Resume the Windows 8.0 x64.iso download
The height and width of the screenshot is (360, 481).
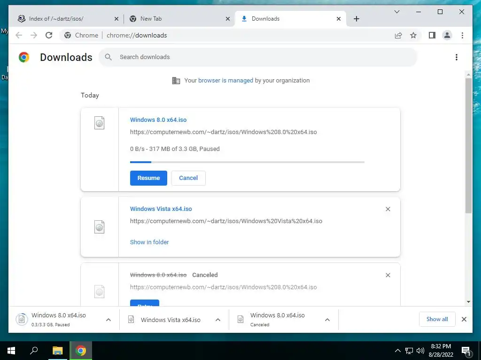tap(148, 178)
